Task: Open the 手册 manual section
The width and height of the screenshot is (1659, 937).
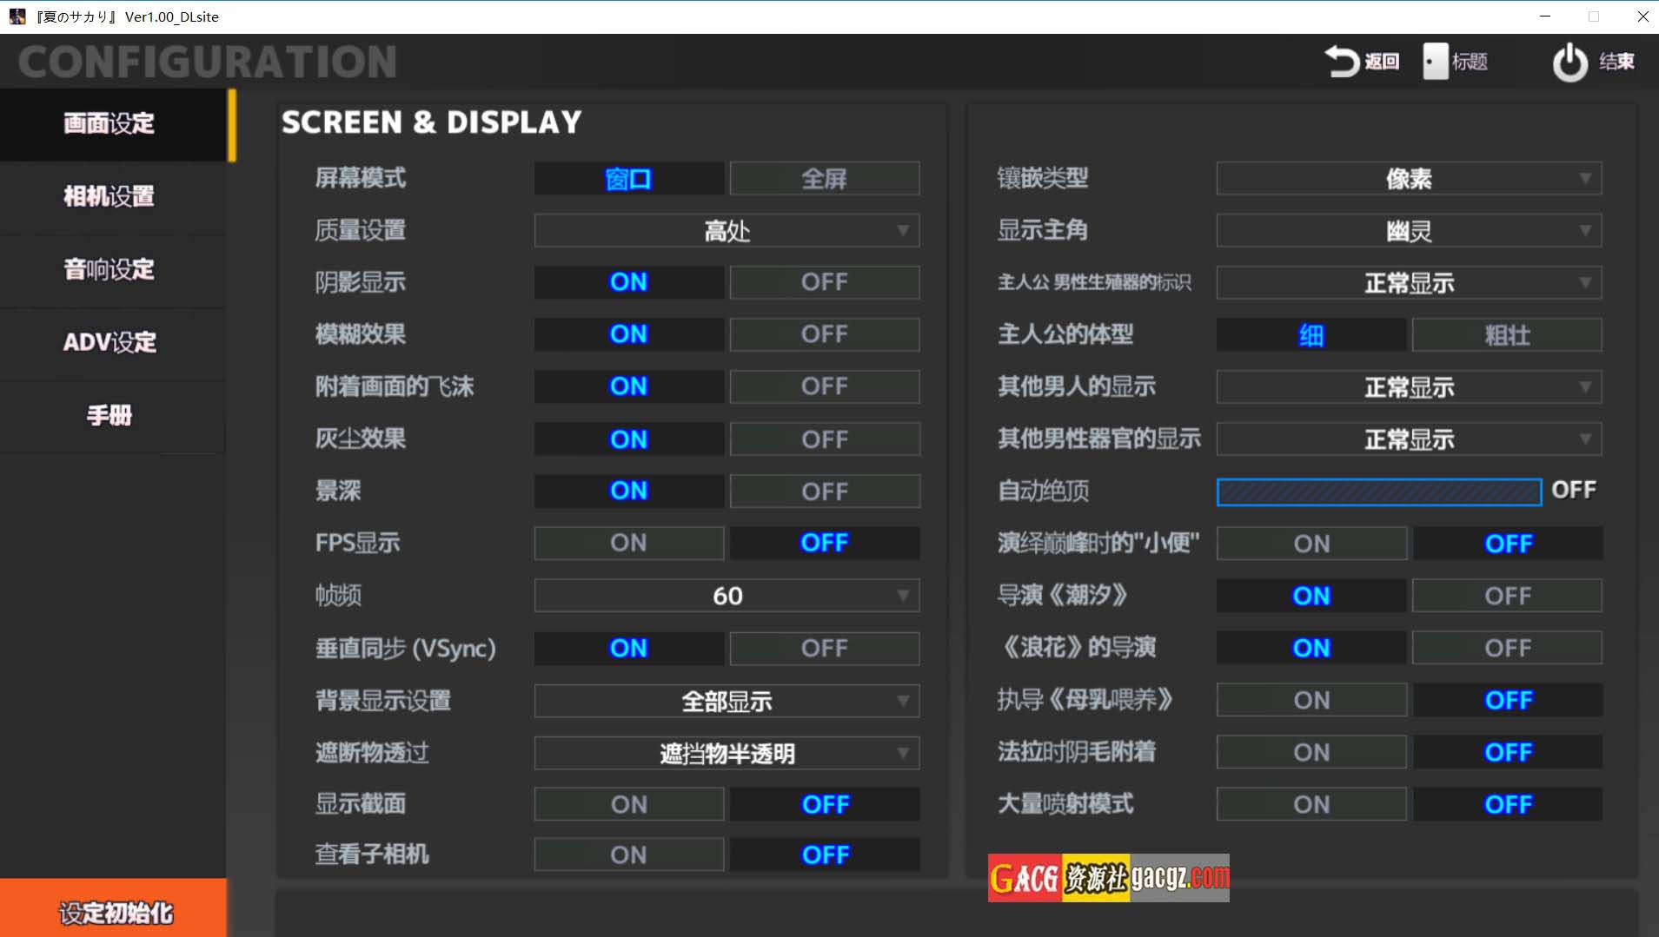Action: tap(109, 415)
